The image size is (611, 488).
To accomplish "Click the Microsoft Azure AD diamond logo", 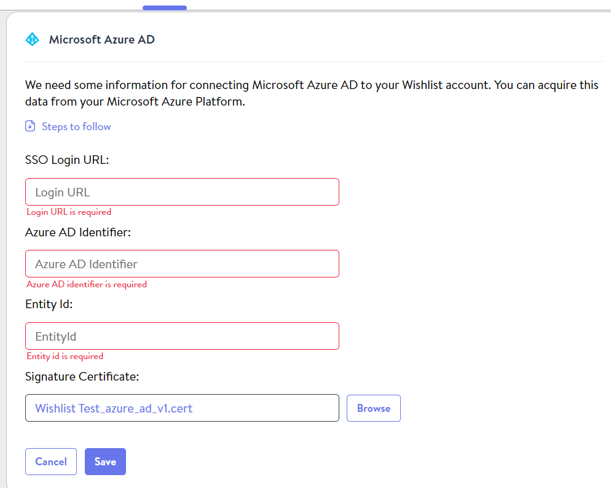I will 33,39.
